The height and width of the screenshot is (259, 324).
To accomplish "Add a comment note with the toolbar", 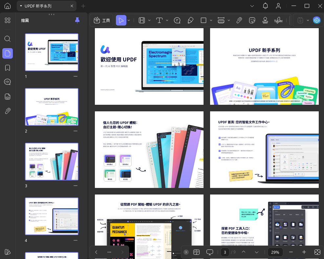I will coord(177,20).
